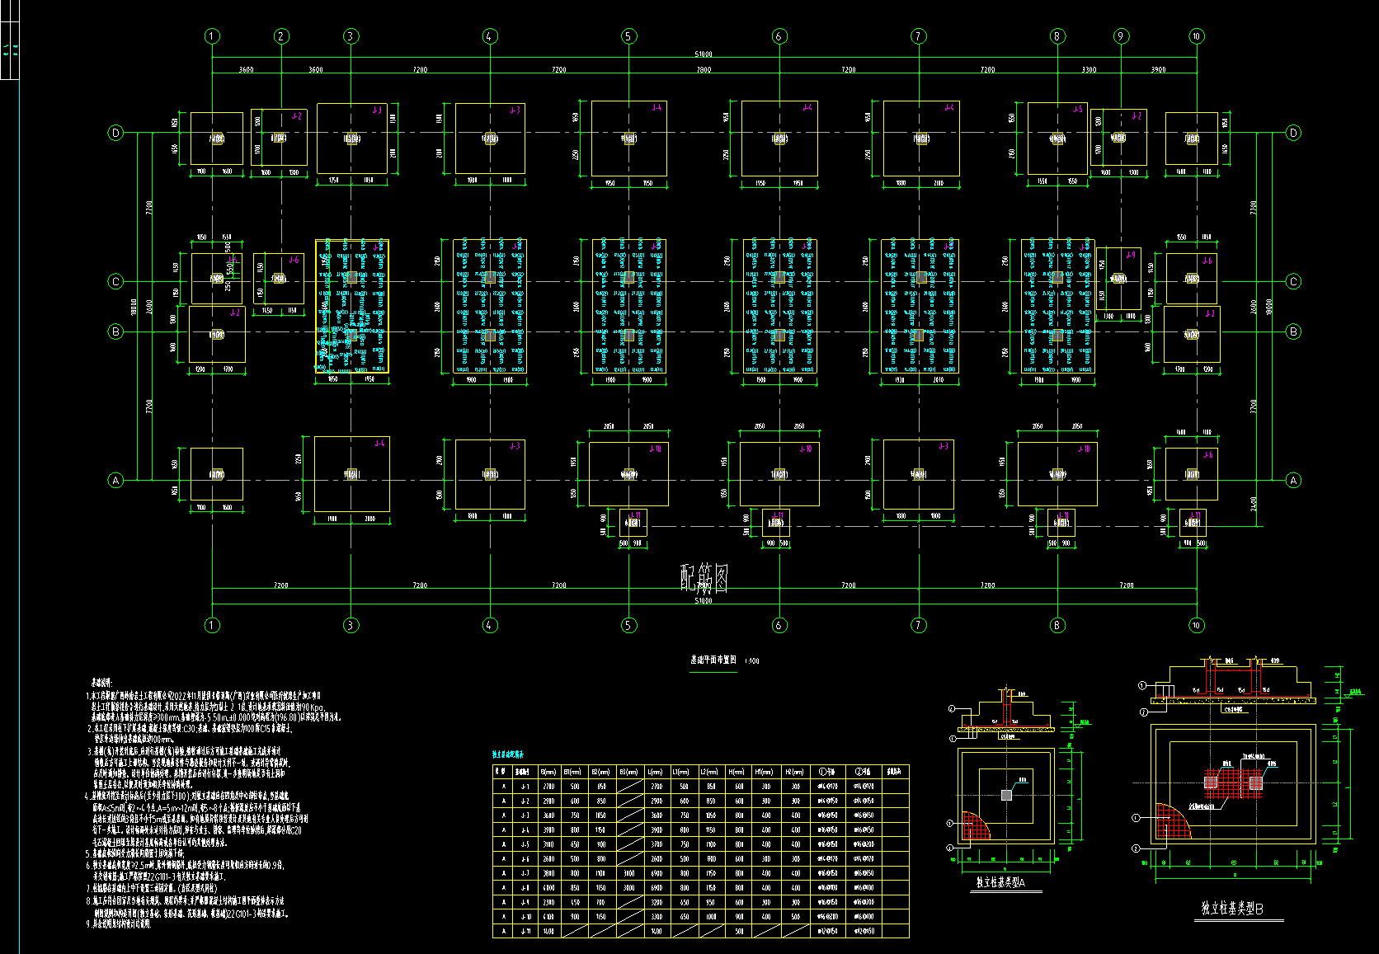Viewport: 1379px width, 954px height.
Task: Select the 独立柱基类型A detail title
Action: coord(1000,882)
